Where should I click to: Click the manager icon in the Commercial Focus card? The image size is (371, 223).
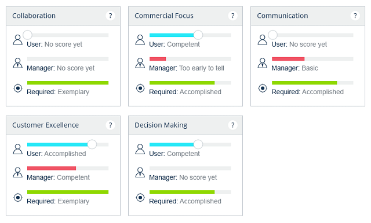pyautogui.click(x=140, y=63)
